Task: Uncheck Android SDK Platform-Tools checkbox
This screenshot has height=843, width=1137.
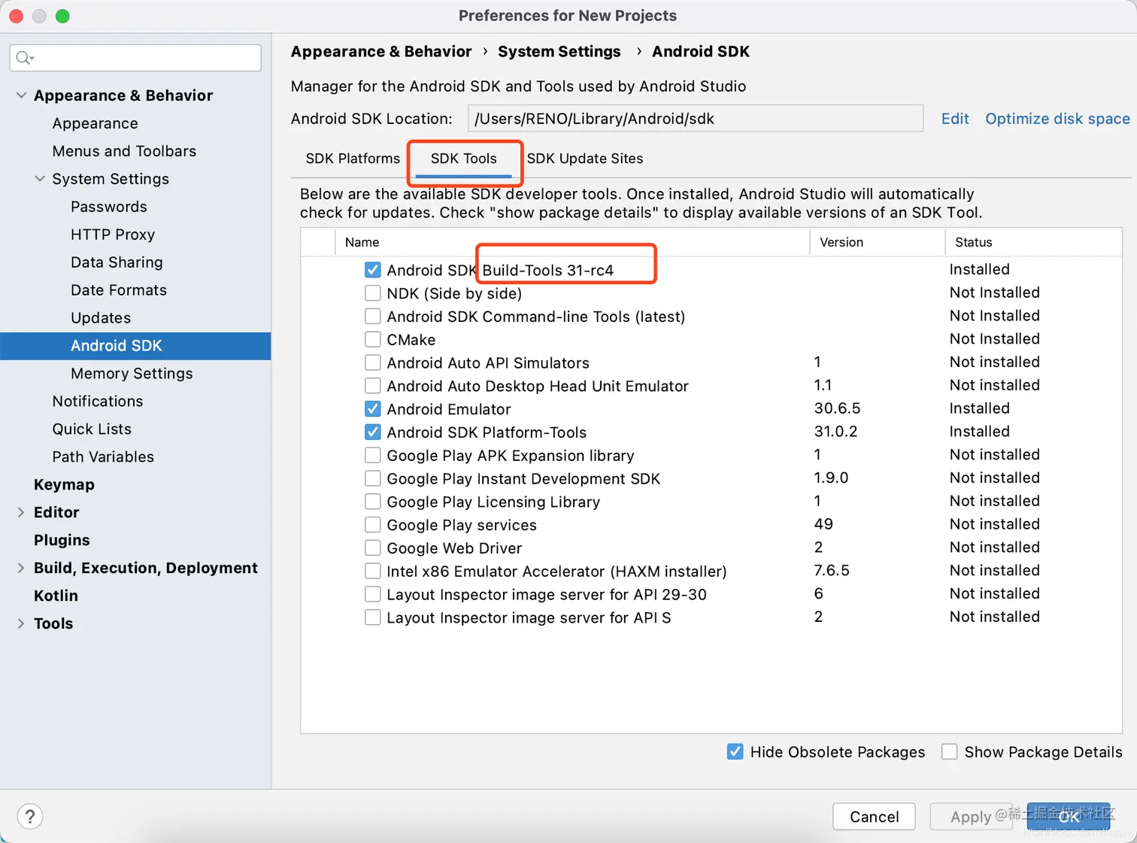Action: (x=372, y=432)
